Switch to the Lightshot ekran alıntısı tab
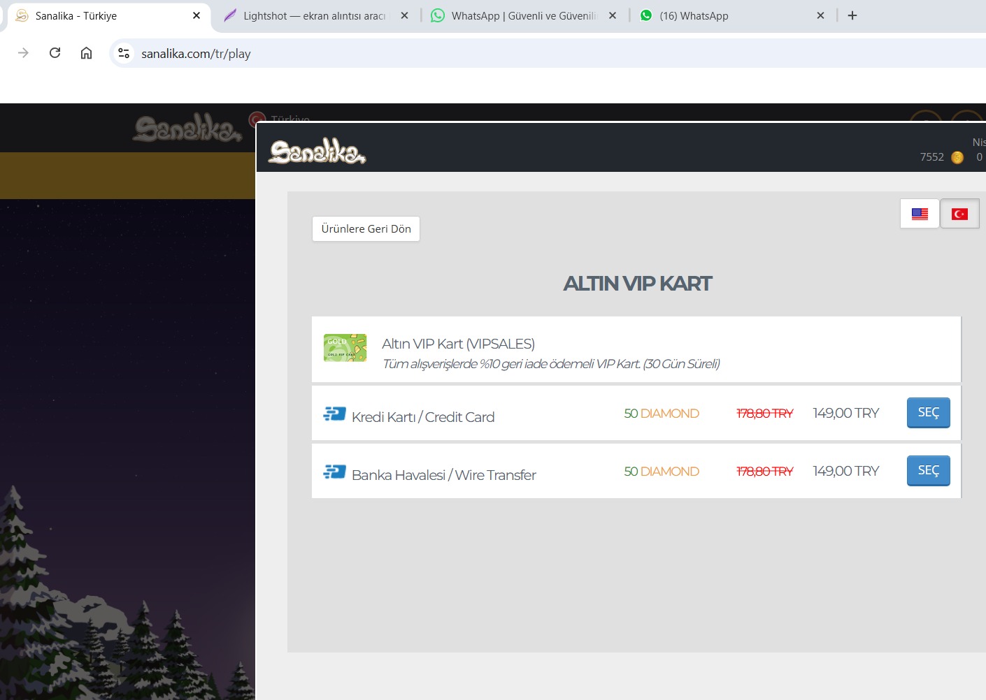This screenshot has width=986, height=700. coord(314,15)
